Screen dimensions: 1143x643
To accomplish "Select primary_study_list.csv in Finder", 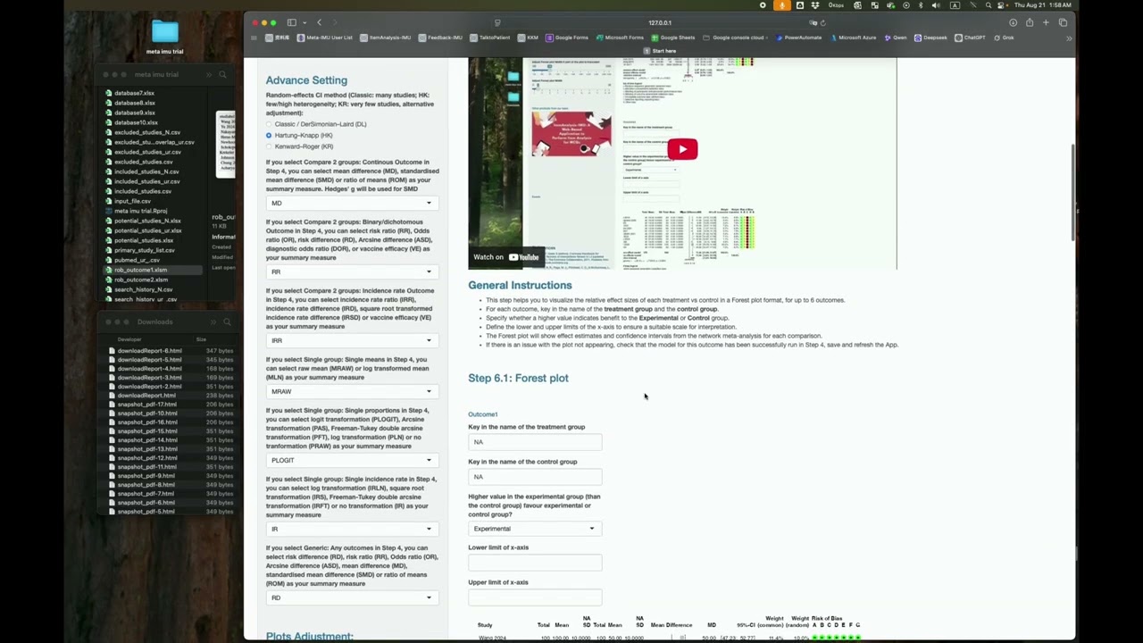I will click(144, 250).
